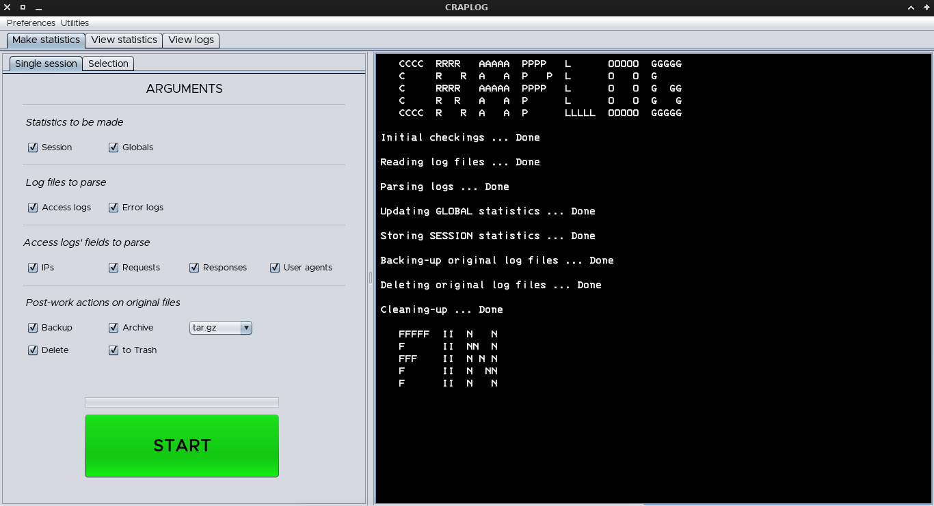
Task: Toggle the Requests checkbox
Action: click(114, 268)
